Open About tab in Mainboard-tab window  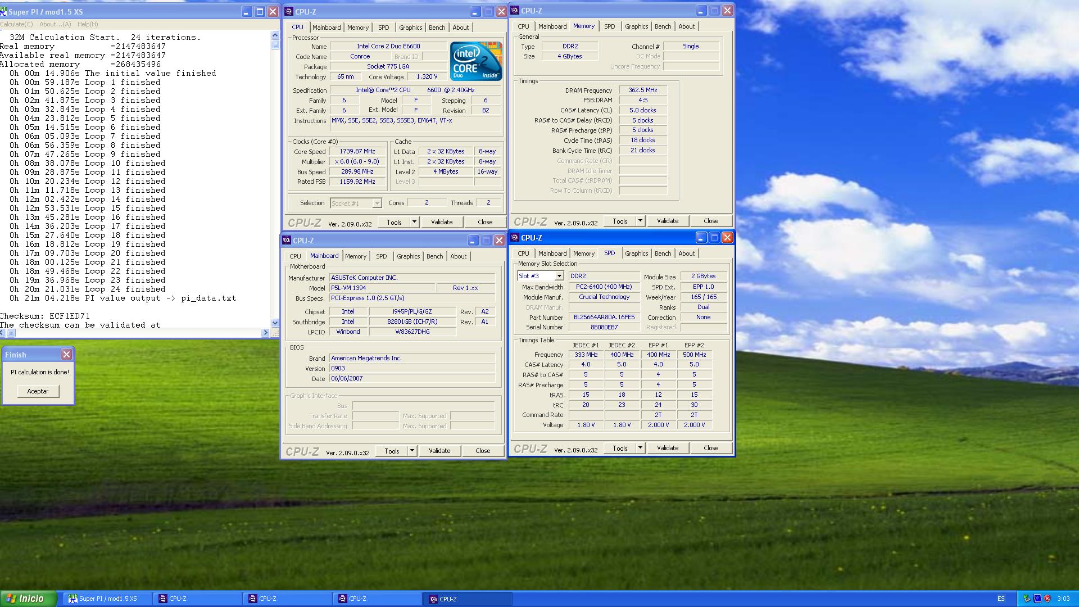458,256
